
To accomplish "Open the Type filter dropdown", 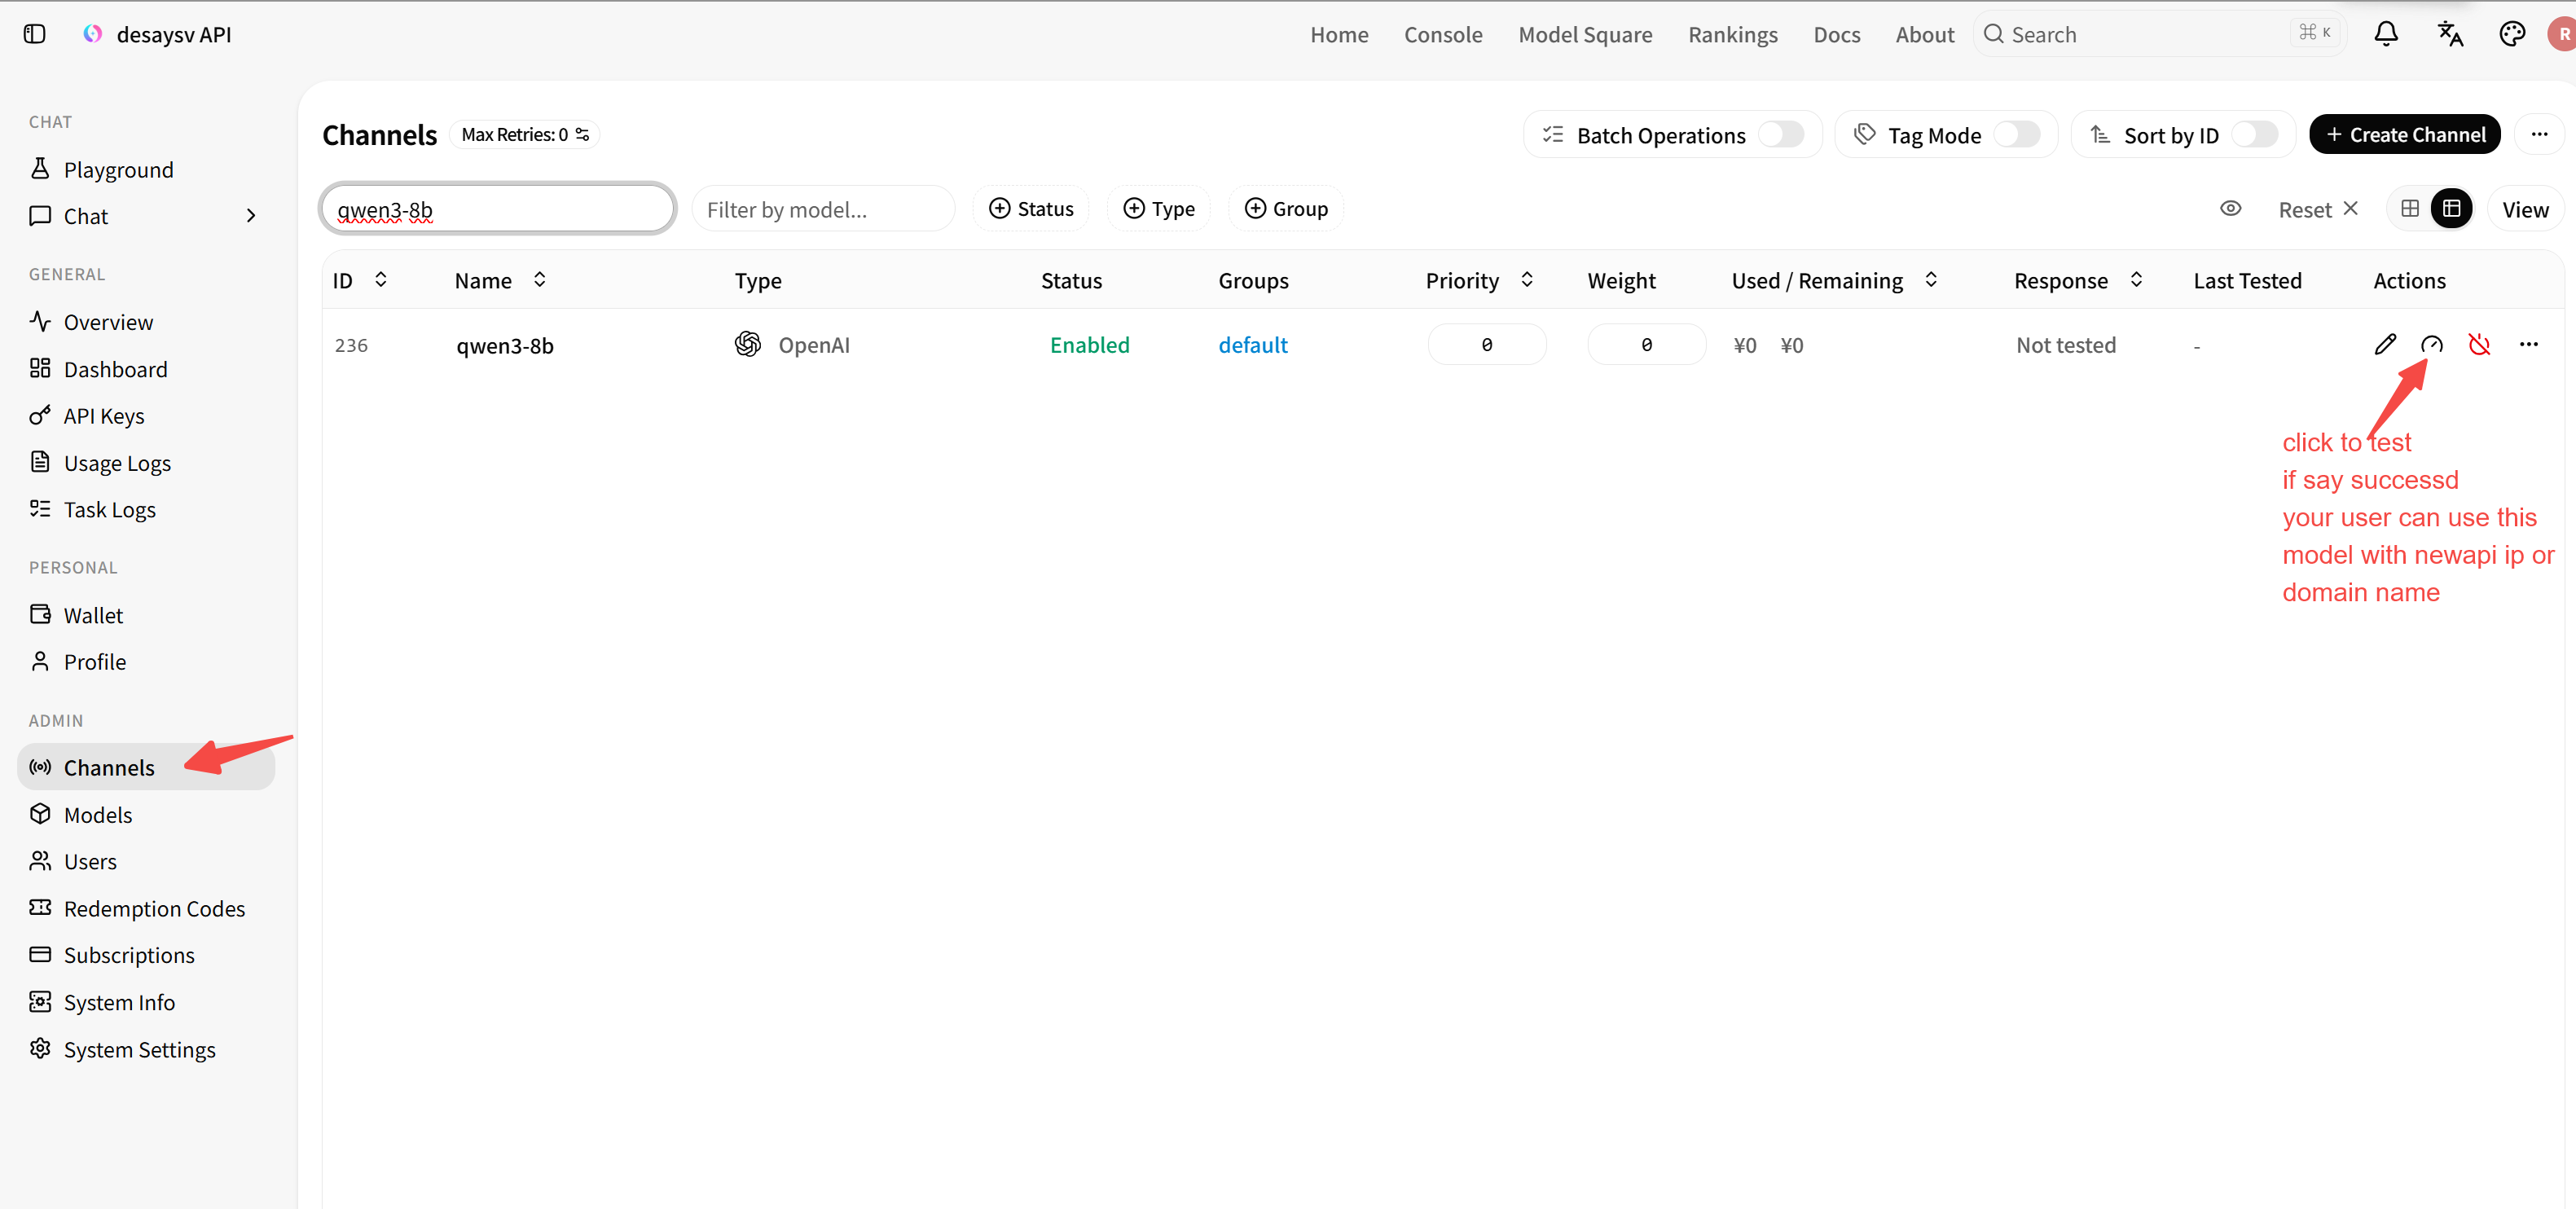I will coord(1159,209).
